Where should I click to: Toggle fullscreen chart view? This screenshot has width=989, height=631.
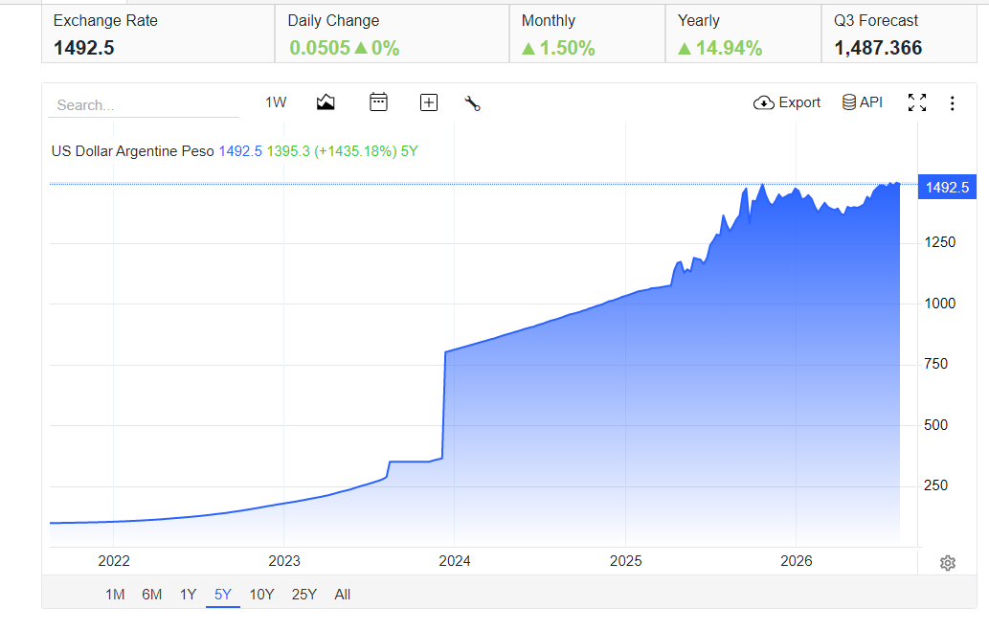[x=917, y=102]
